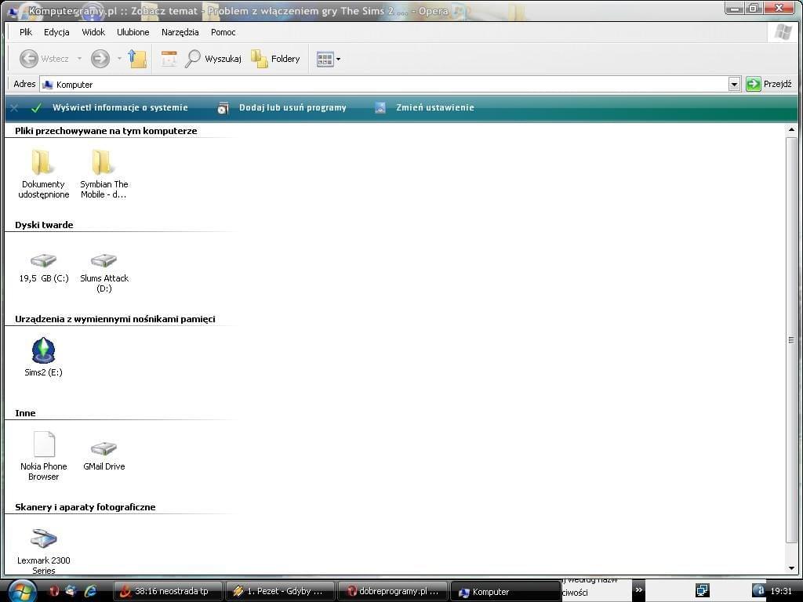Open the views dropdown button
The width and height of the screenshot is (803, 602).
[329, 59]
